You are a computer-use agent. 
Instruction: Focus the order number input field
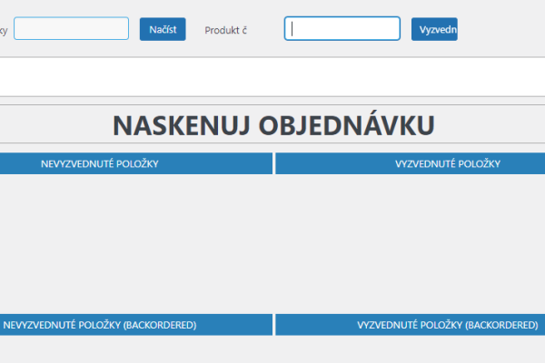[71, 29]
